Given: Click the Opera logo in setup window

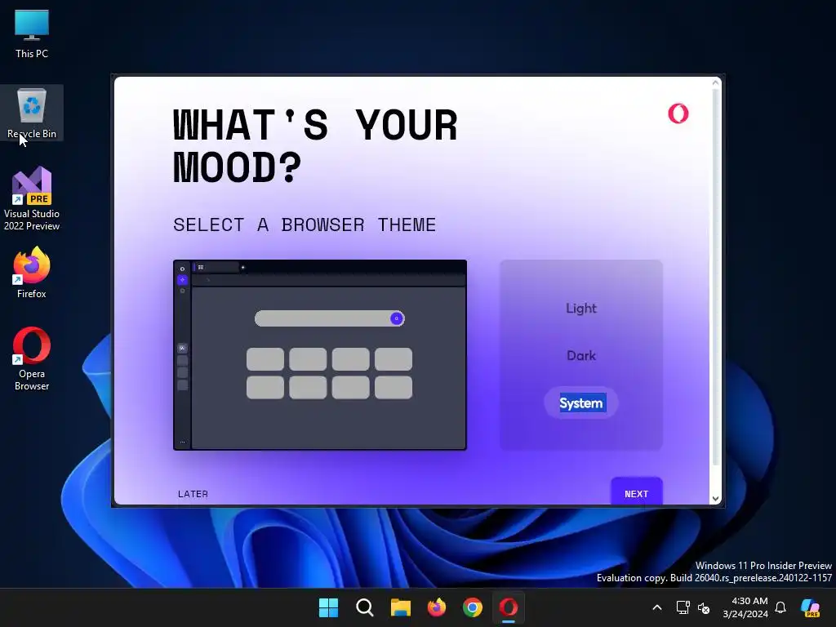Looking at the screenshot, I should [x=678, y=113].
